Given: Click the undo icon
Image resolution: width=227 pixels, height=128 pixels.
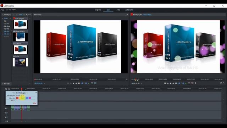Looking at the screenshot, I should click(221, 83).
